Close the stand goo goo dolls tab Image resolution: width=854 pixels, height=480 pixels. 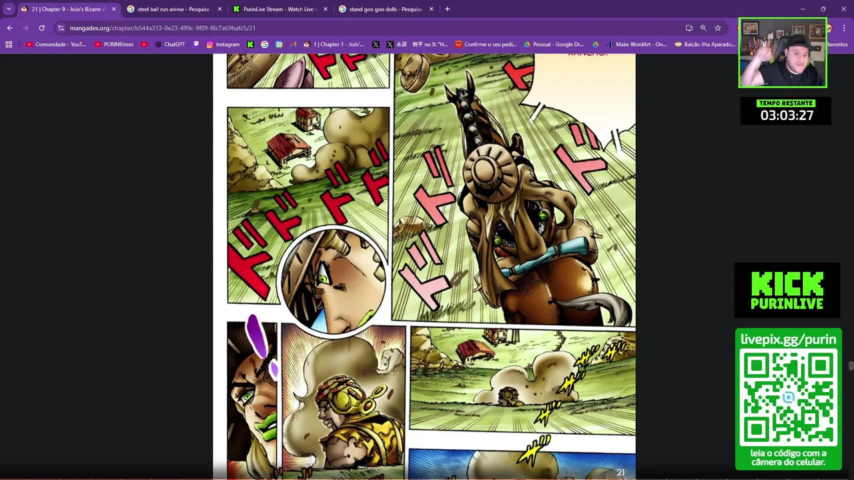432,9
